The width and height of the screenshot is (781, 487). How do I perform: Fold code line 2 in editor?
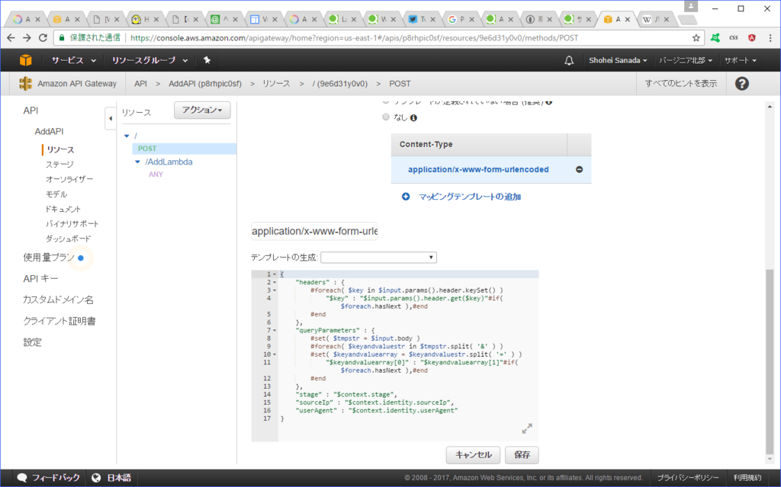(x=275, y=282)
